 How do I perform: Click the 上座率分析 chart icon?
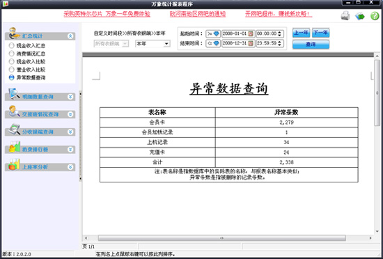14,164
